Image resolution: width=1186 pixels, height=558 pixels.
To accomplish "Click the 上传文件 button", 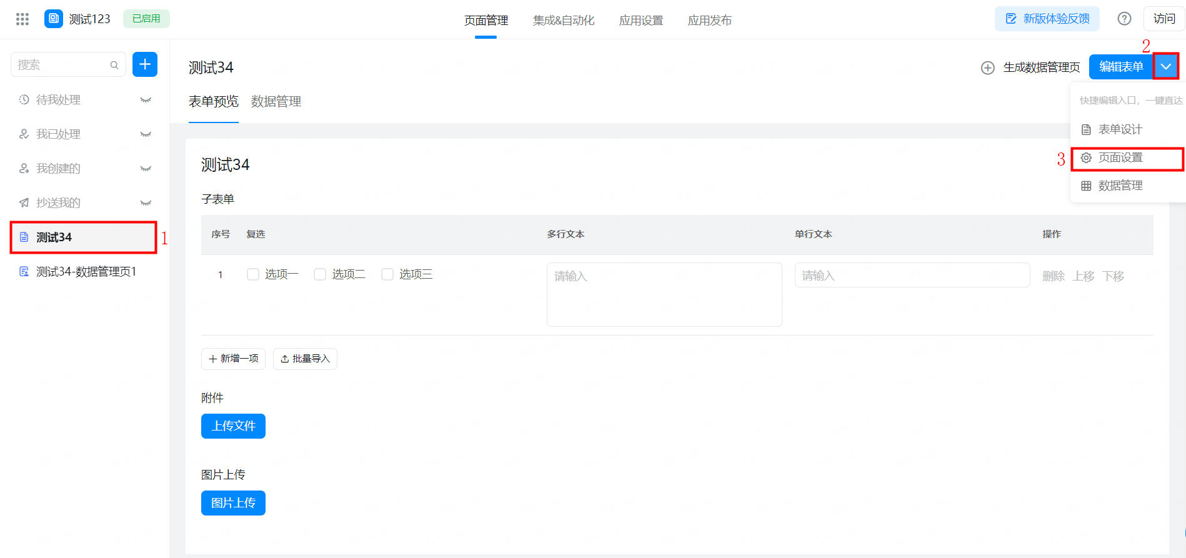I will pyautogui.click(x=233, y=426).
